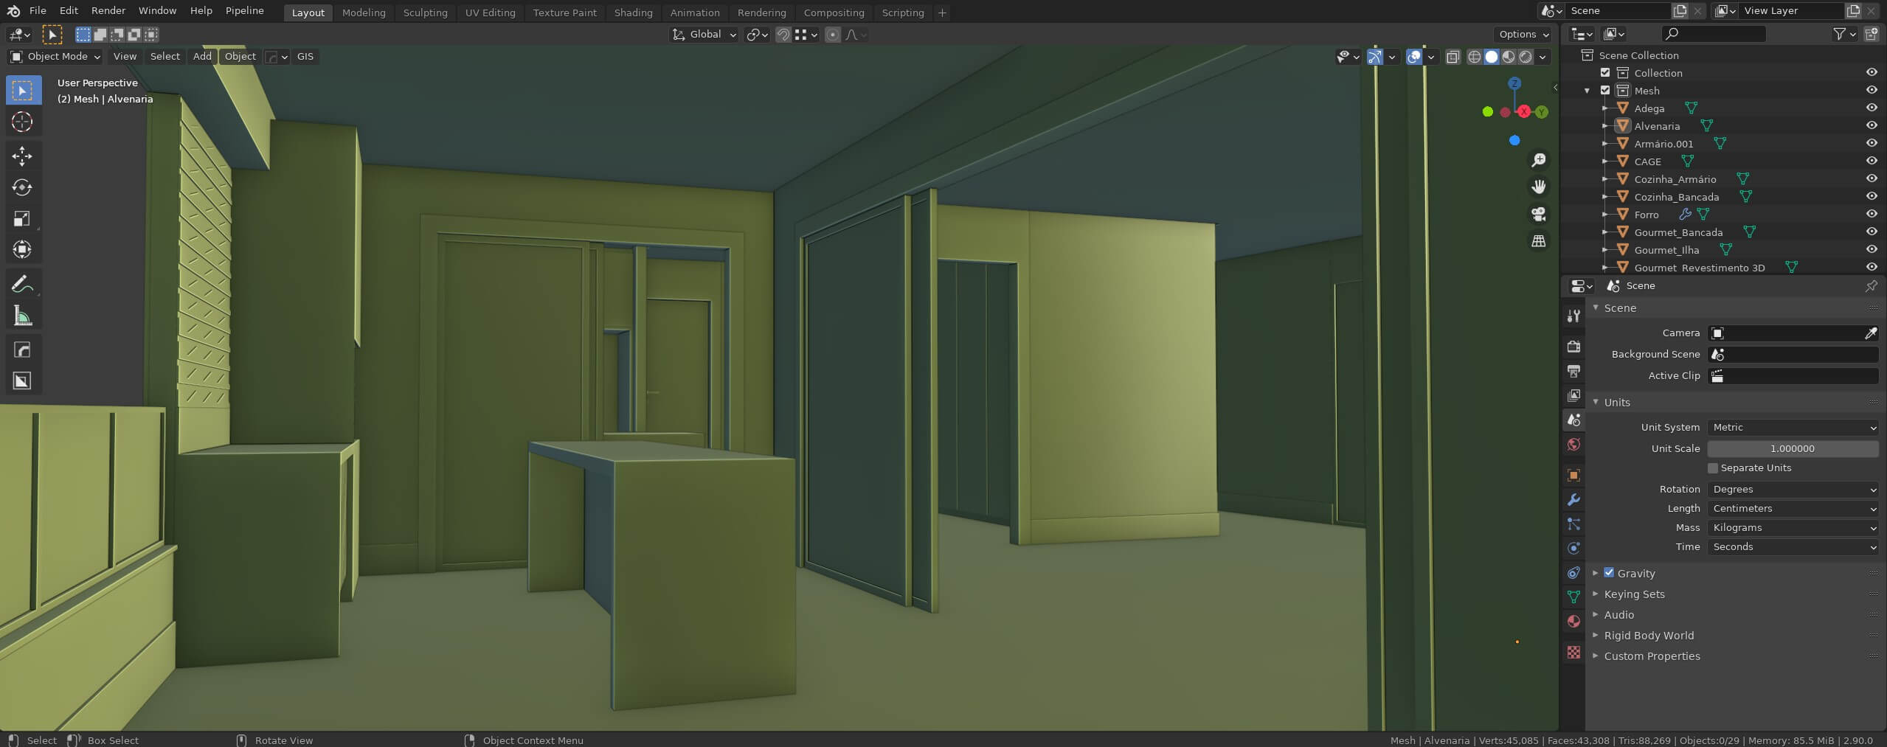This screenshot has height=747, width=1887.
Task: Activate the Rotate tool
Action: point(22,187)
